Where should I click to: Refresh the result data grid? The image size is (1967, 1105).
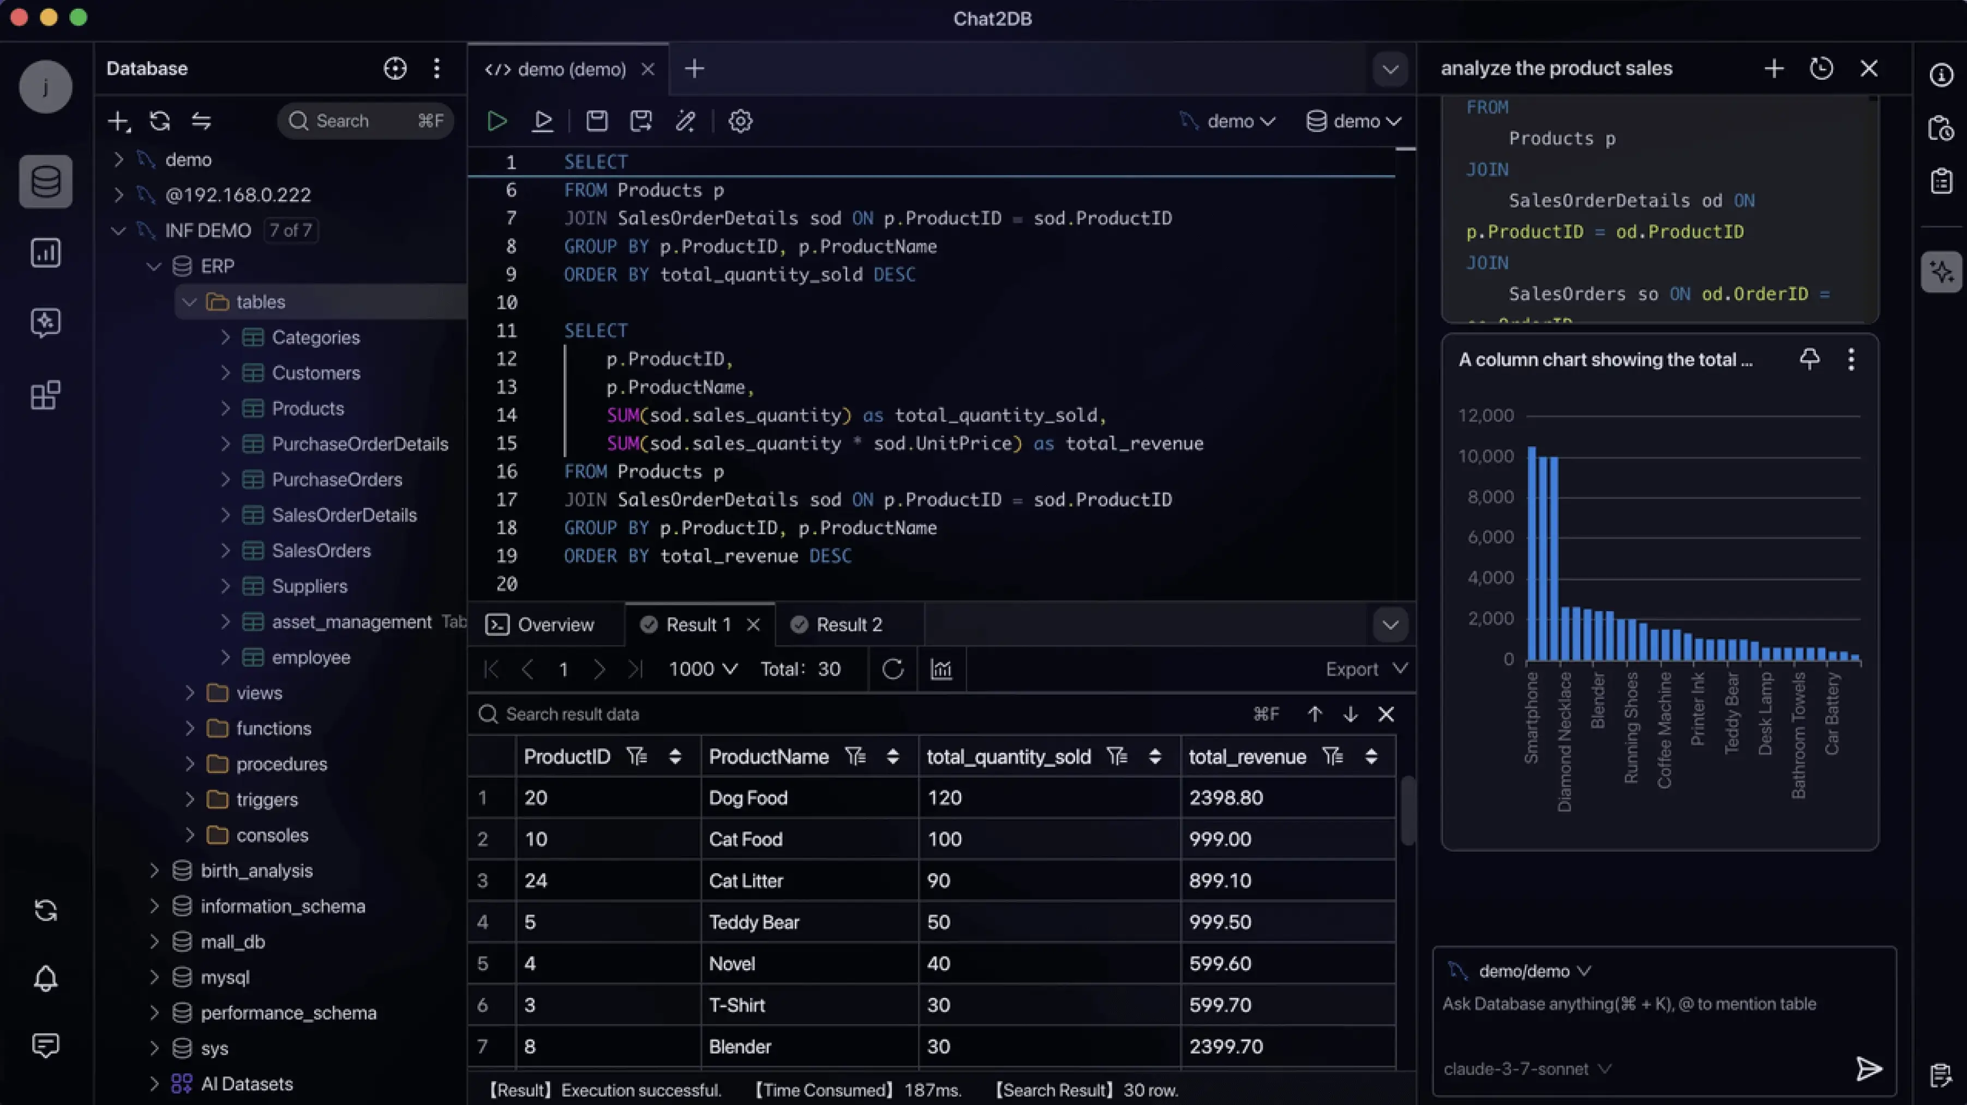892,670
